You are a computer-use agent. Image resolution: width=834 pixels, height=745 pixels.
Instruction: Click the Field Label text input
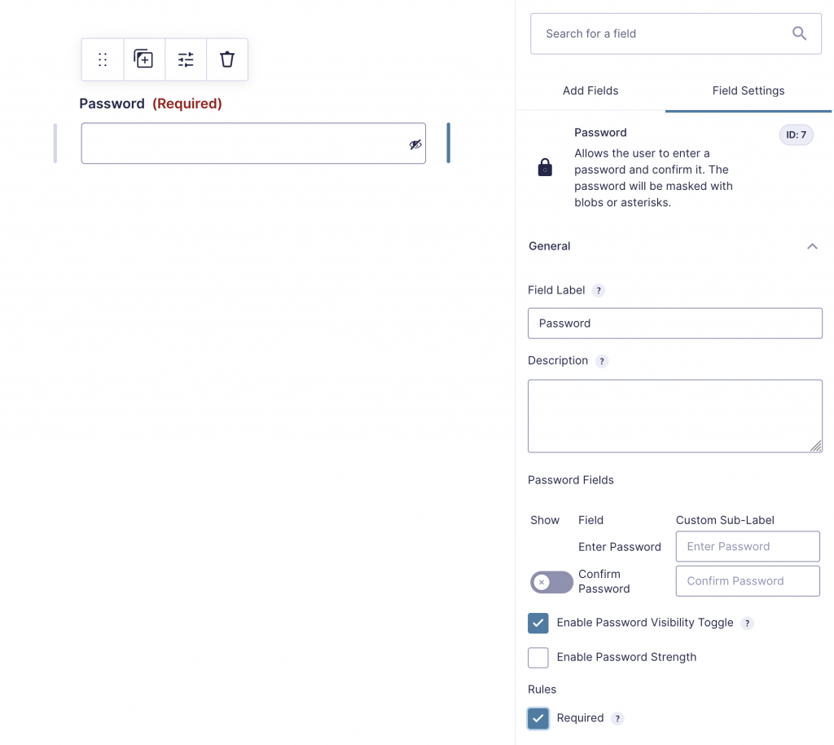[x=675, y=324]
